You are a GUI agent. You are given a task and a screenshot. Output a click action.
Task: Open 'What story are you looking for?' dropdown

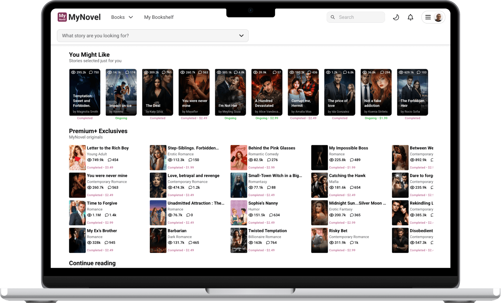pos(153,36)
